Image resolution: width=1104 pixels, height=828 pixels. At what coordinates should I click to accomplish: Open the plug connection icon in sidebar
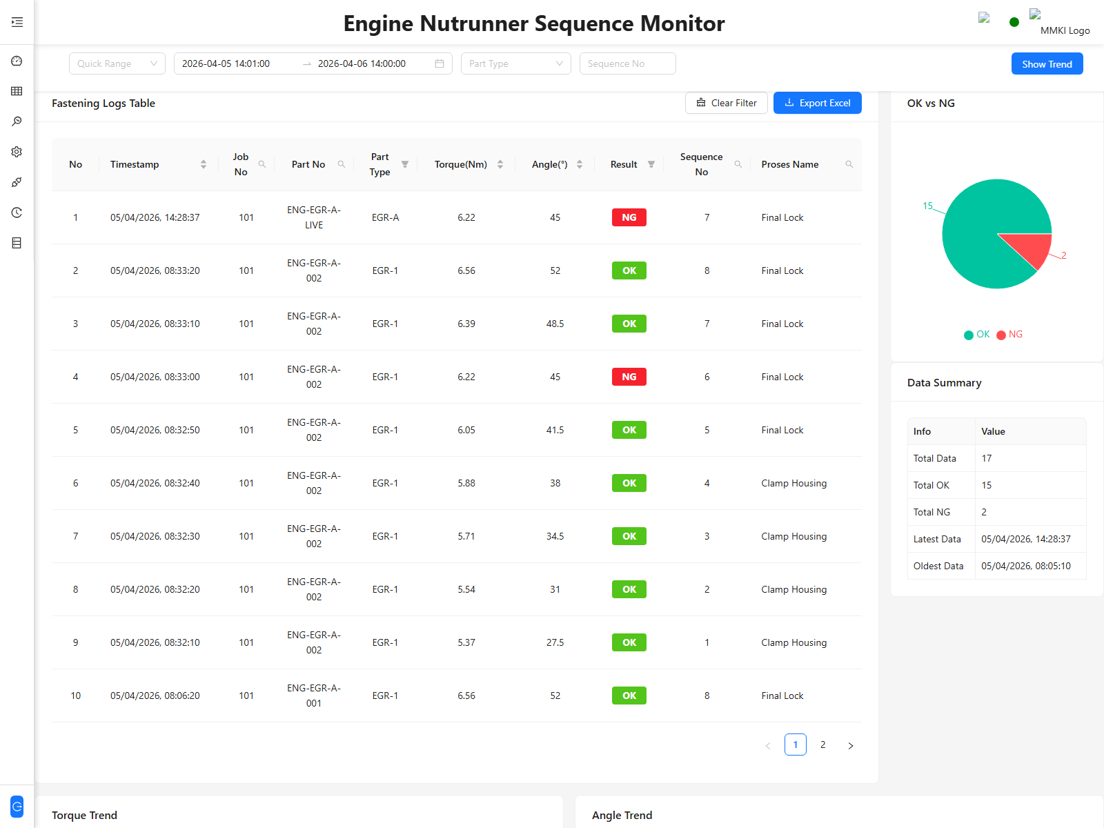(17, 182)
